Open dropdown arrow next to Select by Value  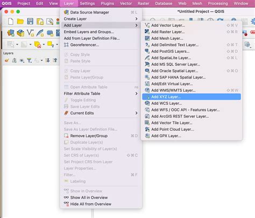click(x=31, y=44)
